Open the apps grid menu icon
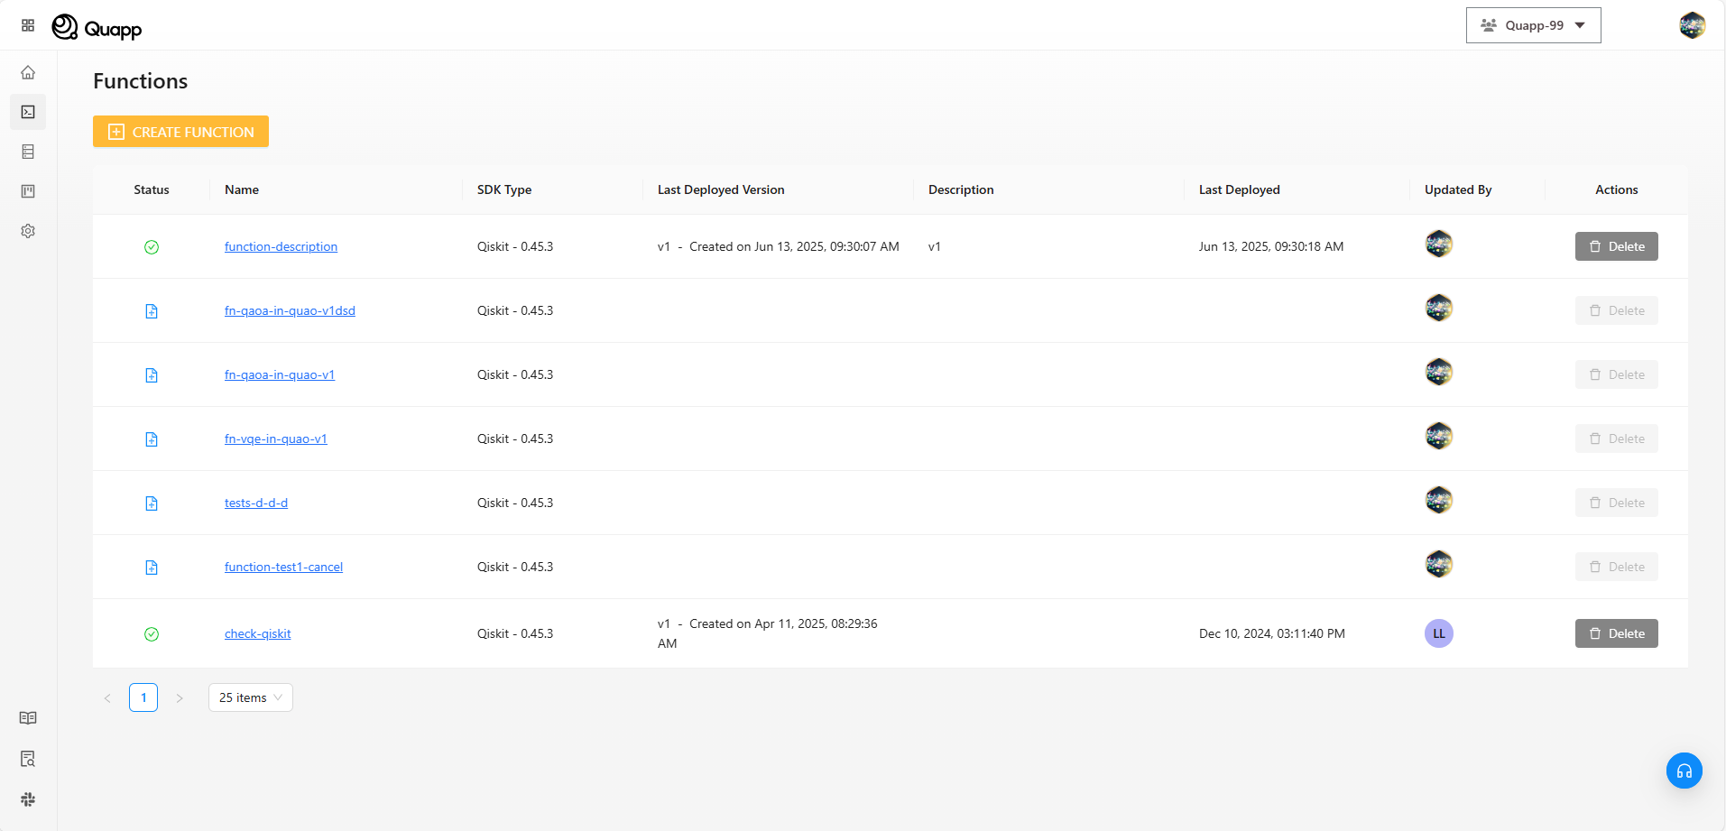 [28, 25]
